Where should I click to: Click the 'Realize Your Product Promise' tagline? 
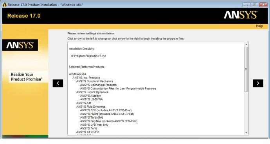coord(27,77)
